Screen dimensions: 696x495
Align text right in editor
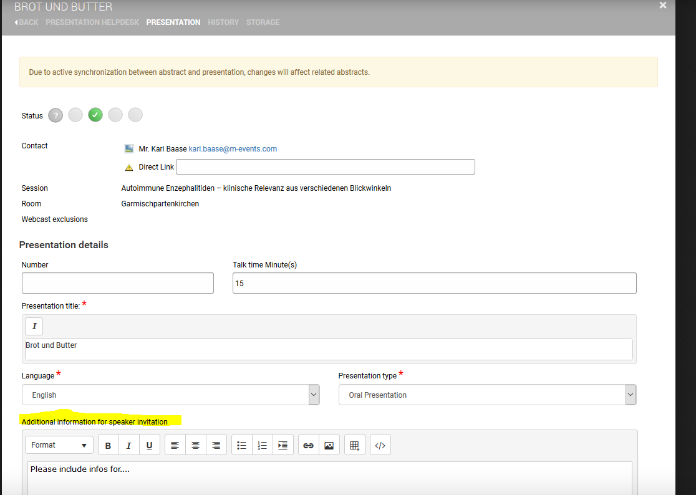point(216,445)
